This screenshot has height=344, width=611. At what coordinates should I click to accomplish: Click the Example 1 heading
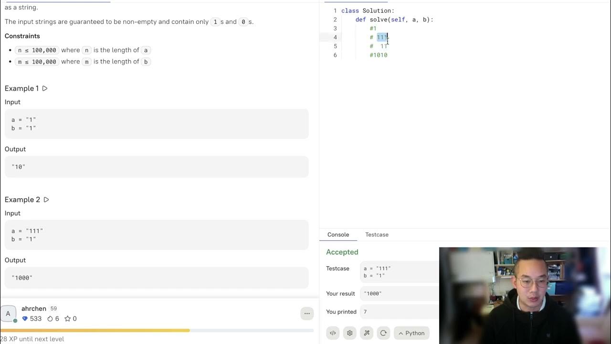(22, 88)
